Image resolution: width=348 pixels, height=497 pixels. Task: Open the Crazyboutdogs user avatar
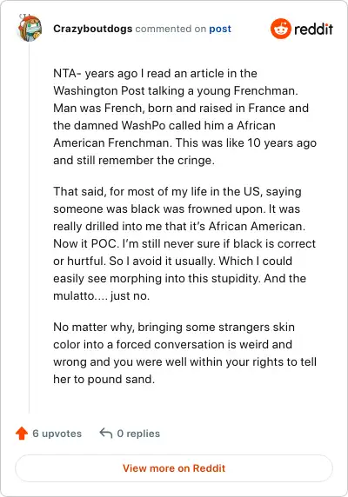pos(30,28)
